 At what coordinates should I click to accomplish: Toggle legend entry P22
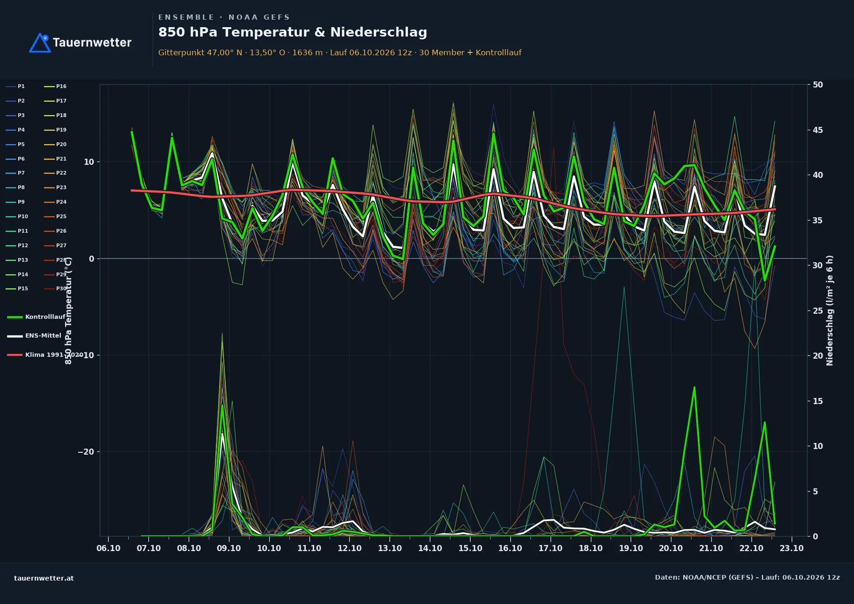[x=55, y=173]
